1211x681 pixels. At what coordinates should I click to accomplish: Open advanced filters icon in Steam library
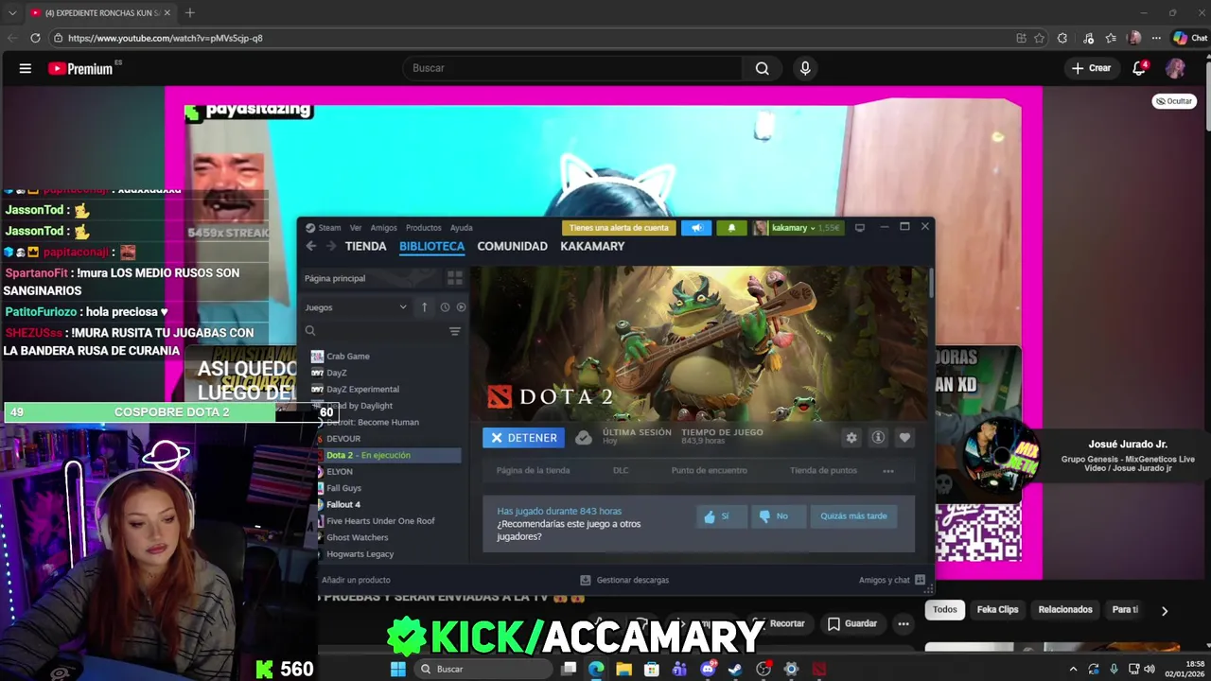pyautogui.click(x=455, y=331)
